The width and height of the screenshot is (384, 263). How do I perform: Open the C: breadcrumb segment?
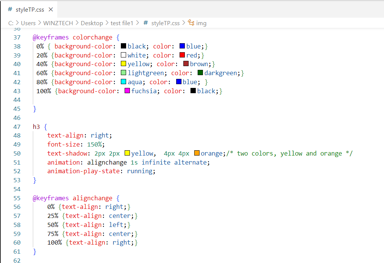(x=11, y=23)
